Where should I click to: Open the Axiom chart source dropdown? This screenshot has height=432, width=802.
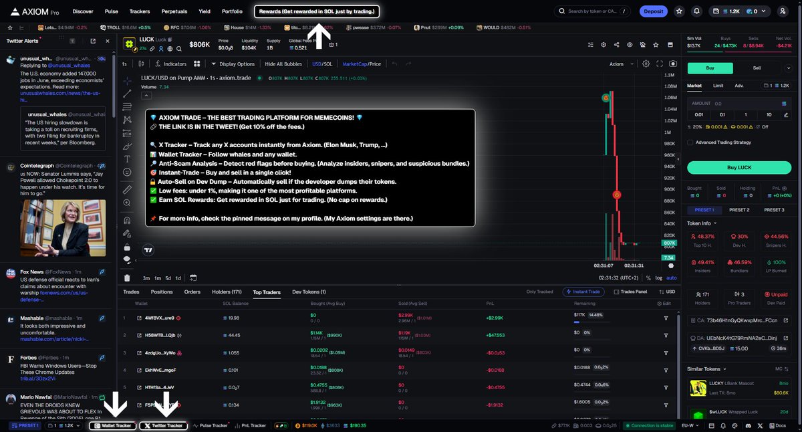pyautogui.click(x=620, y=64)
